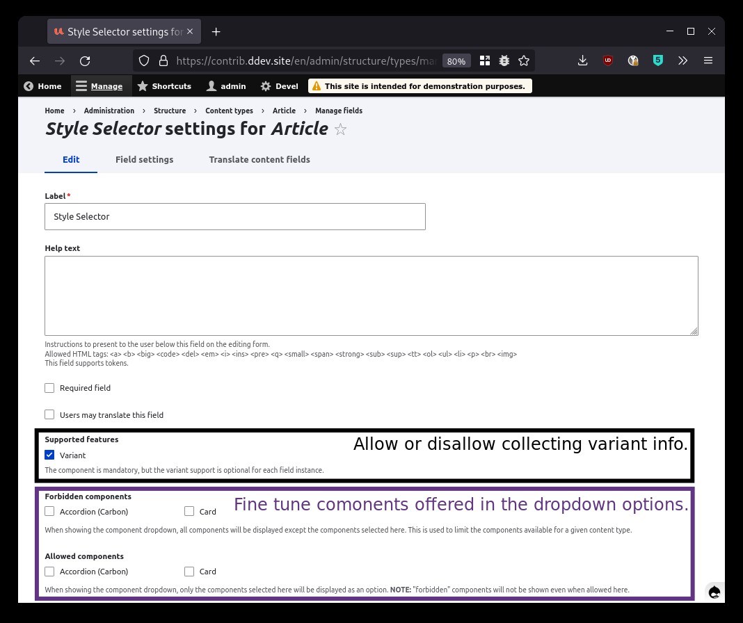Expand the browser overflow chevron menu
The height and width of the screenshot is (623, 743).
(683, 60)
